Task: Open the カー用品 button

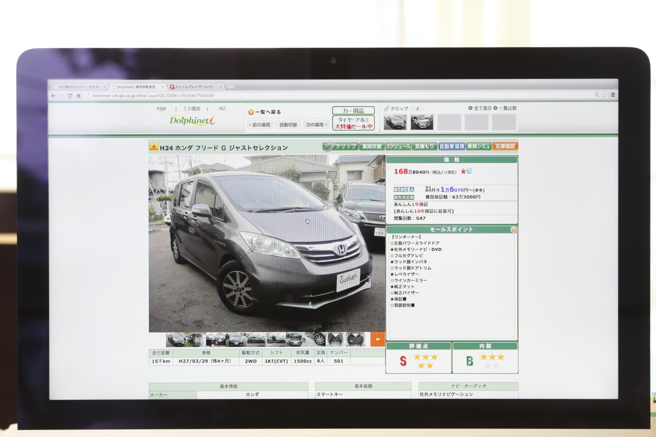Action: tap(353, 111)
